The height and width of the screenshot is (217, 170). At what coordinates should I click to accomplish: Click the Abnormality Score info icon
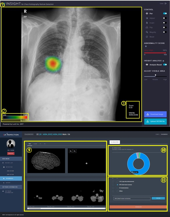[146, 46]
